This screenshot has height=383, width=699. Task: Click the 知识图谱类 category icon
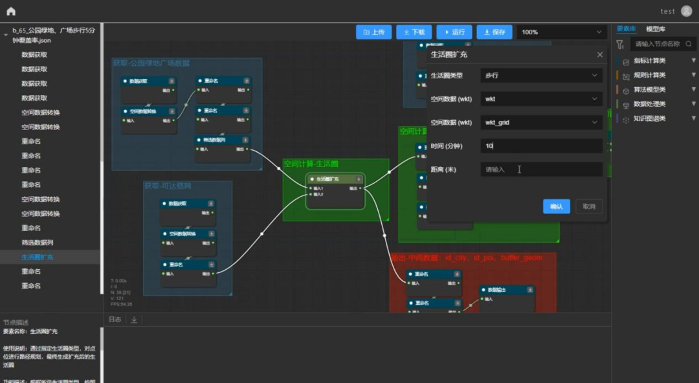(x=626, y=120)
